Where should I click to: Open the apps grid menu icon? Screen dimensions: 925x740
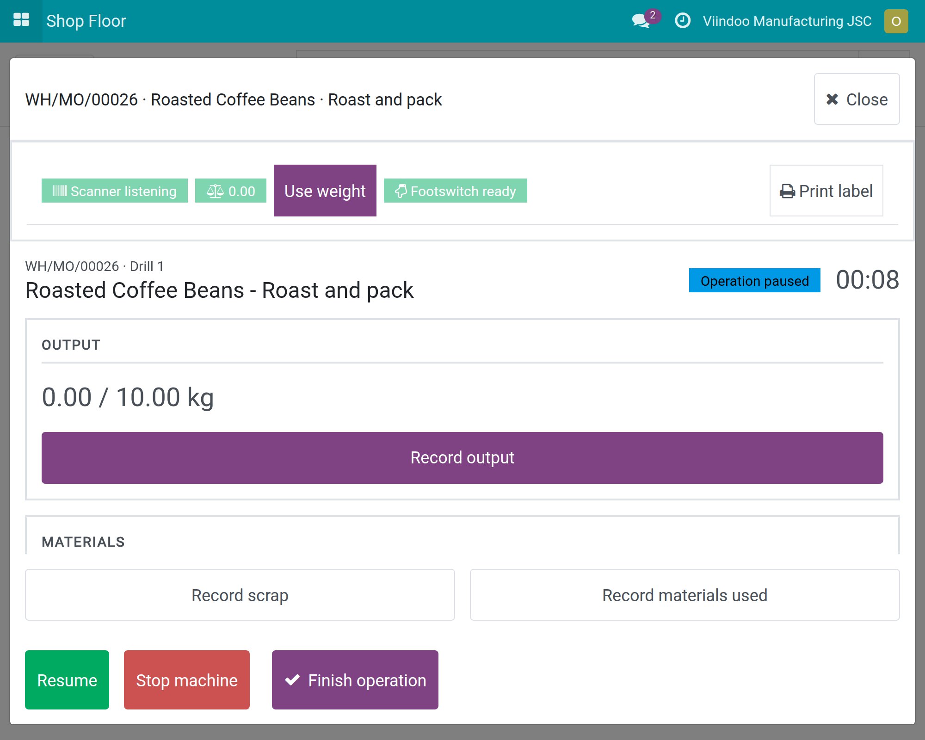[x=21, y=20]
